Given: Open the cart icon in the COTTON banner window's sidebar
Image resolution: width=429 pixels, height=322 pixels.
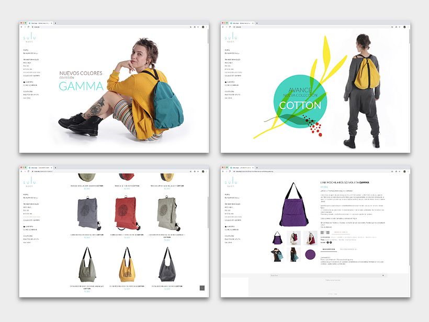Looking at the screenshot, I should click(225, 82).
